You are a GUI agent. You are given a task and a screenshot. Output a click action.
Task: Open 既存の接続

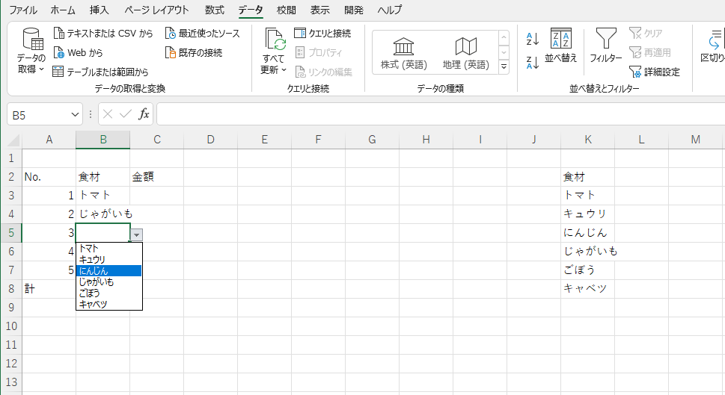click(x=194, y=52)
